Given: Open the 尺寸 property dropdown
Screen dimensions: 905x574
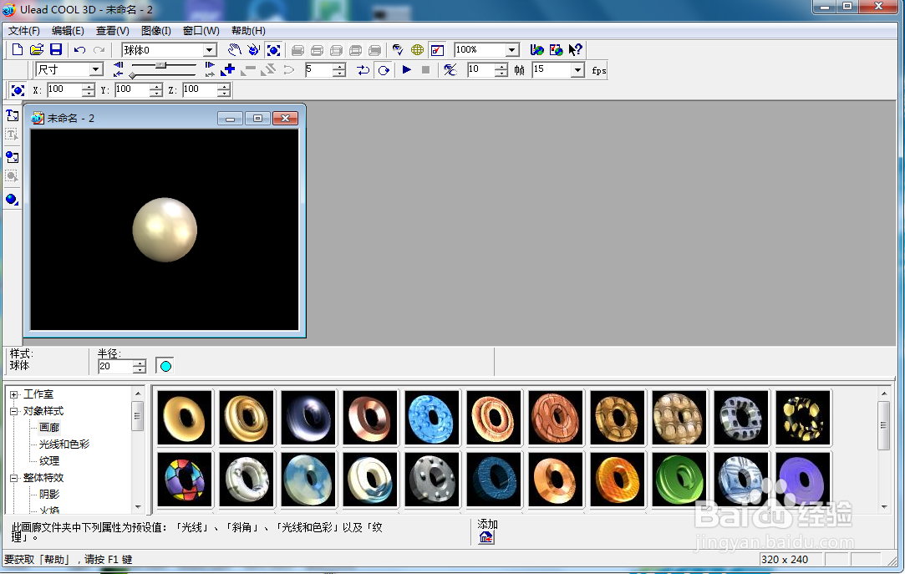Looking at the screenshot, I should pos(96,70).
